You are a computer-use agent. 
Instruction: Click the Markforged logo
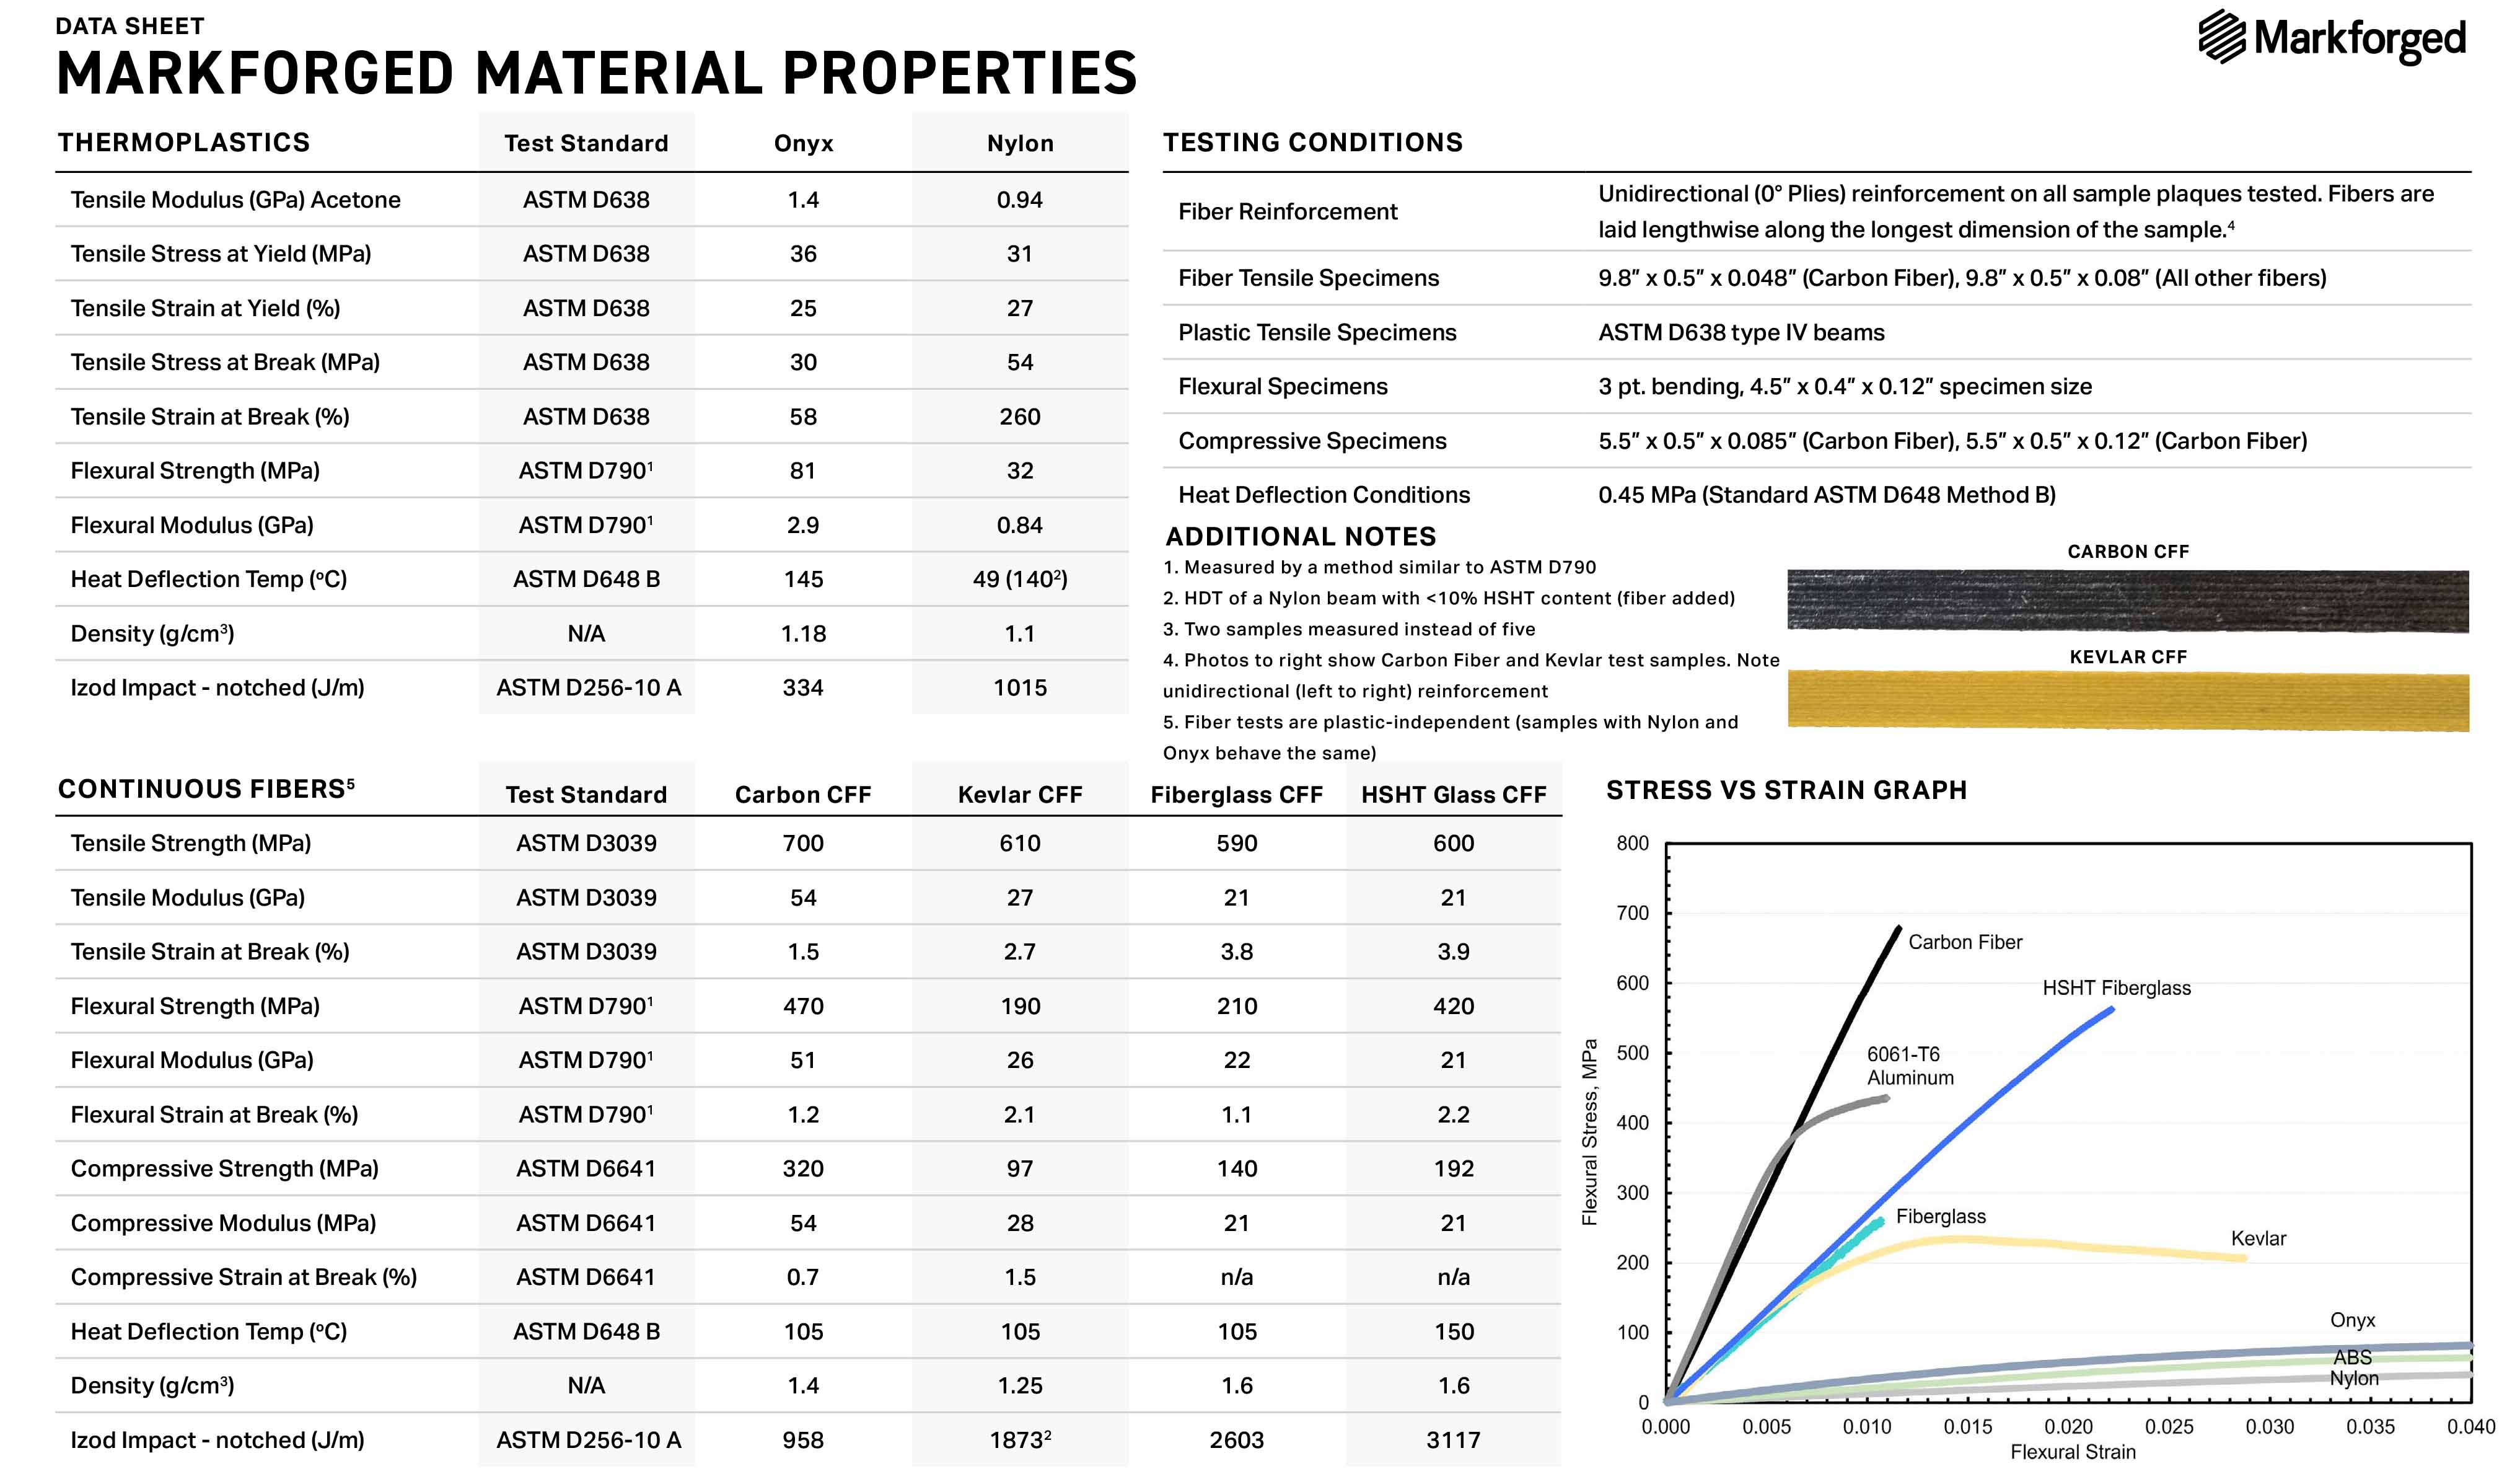(x=2332, y=38)
